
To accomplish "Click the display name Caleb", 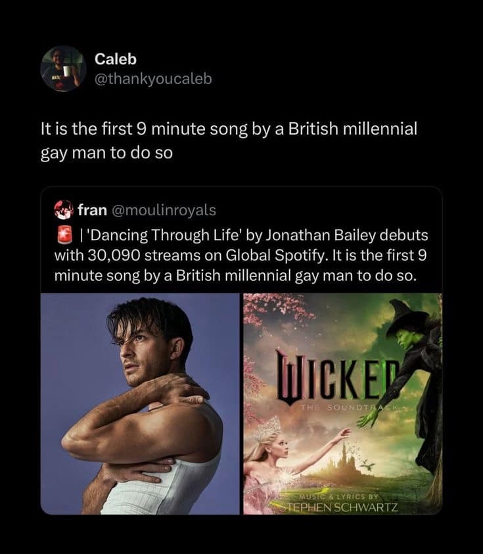I will tap(116, 59).
